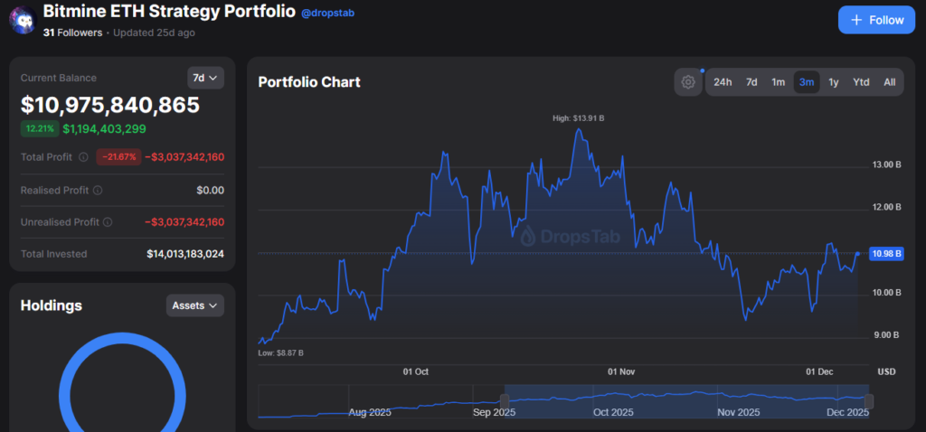Select the 1m chart range
This screenshot has width=926, height=432.
pyautogui.click(x=778, y=82)
